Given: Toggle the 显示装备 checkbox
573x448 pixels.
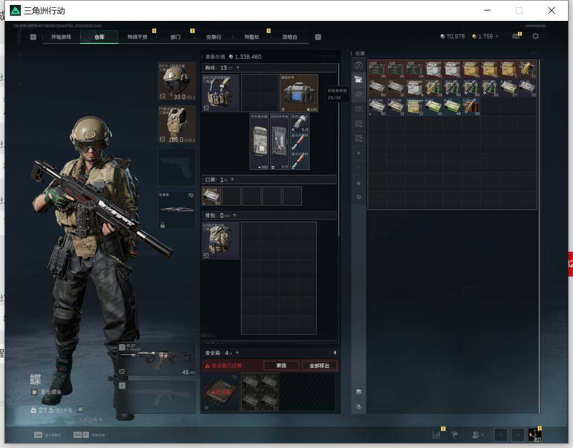Looking at the screenshot, I should [34, 392].
